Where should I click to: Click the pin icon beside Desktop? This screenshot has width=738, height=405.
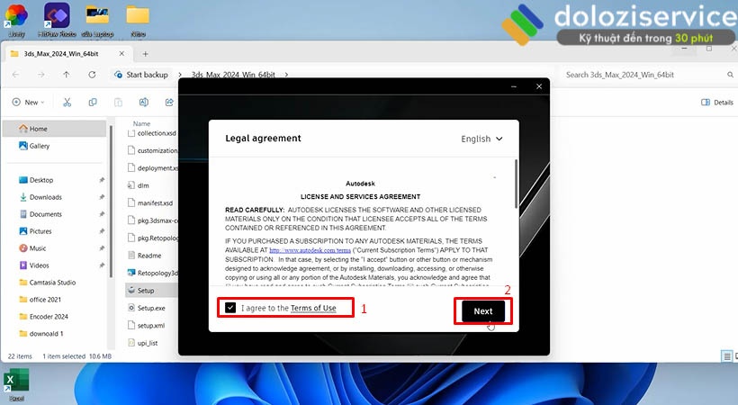[x=102, y=180]
